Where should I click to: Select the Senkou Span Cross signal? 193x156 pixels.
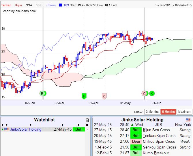(x=160, y=147)
